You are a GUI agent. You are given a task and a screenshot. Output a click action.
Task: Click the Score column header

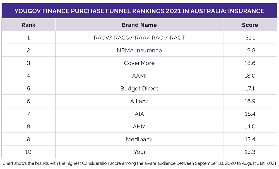click(250, 25)
